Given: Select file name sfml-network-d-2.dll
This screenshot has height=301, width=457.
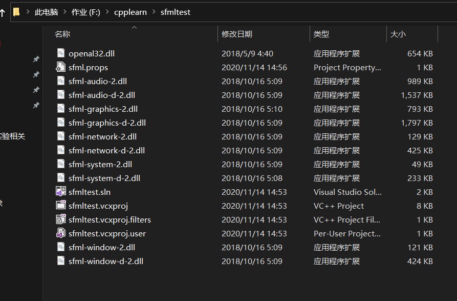Looking at the screenshot, I should 106,151.
